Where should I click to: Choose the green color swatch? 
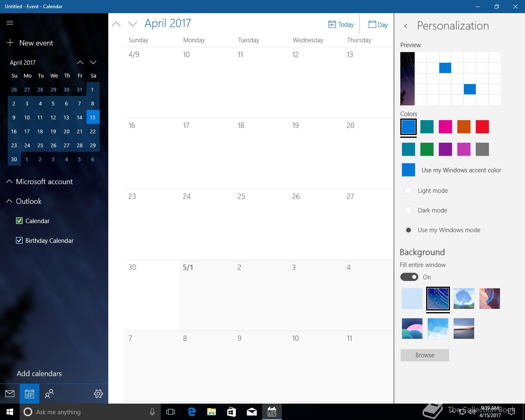(x=427, y=149)
